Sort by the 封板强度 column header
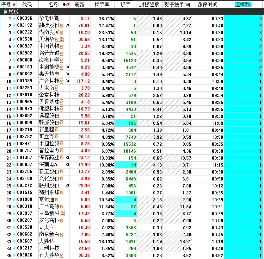 pyautogui.click(x=149, y=4)
